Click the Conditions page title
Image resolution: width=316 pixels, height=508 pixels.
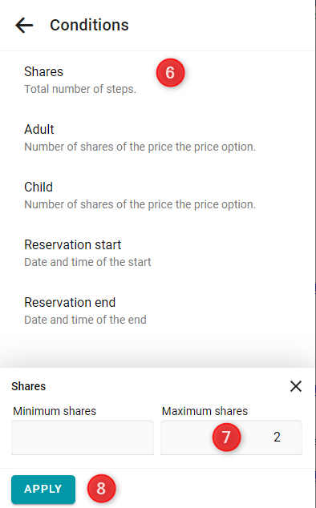coord(89,25)
